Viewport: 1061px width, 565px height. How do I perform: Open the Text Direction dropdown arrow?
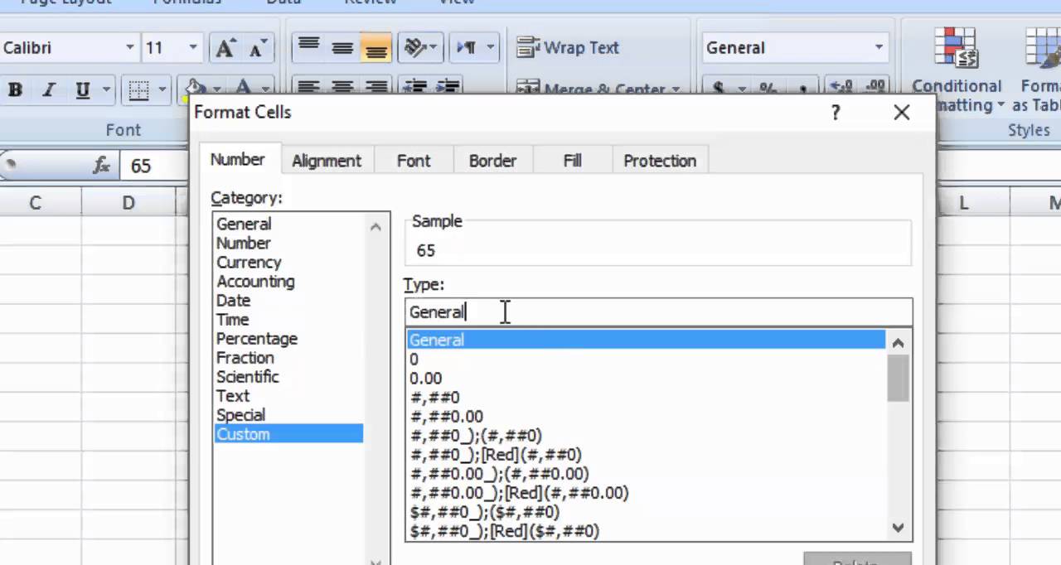pyautogui.click(x=491, y=48)
